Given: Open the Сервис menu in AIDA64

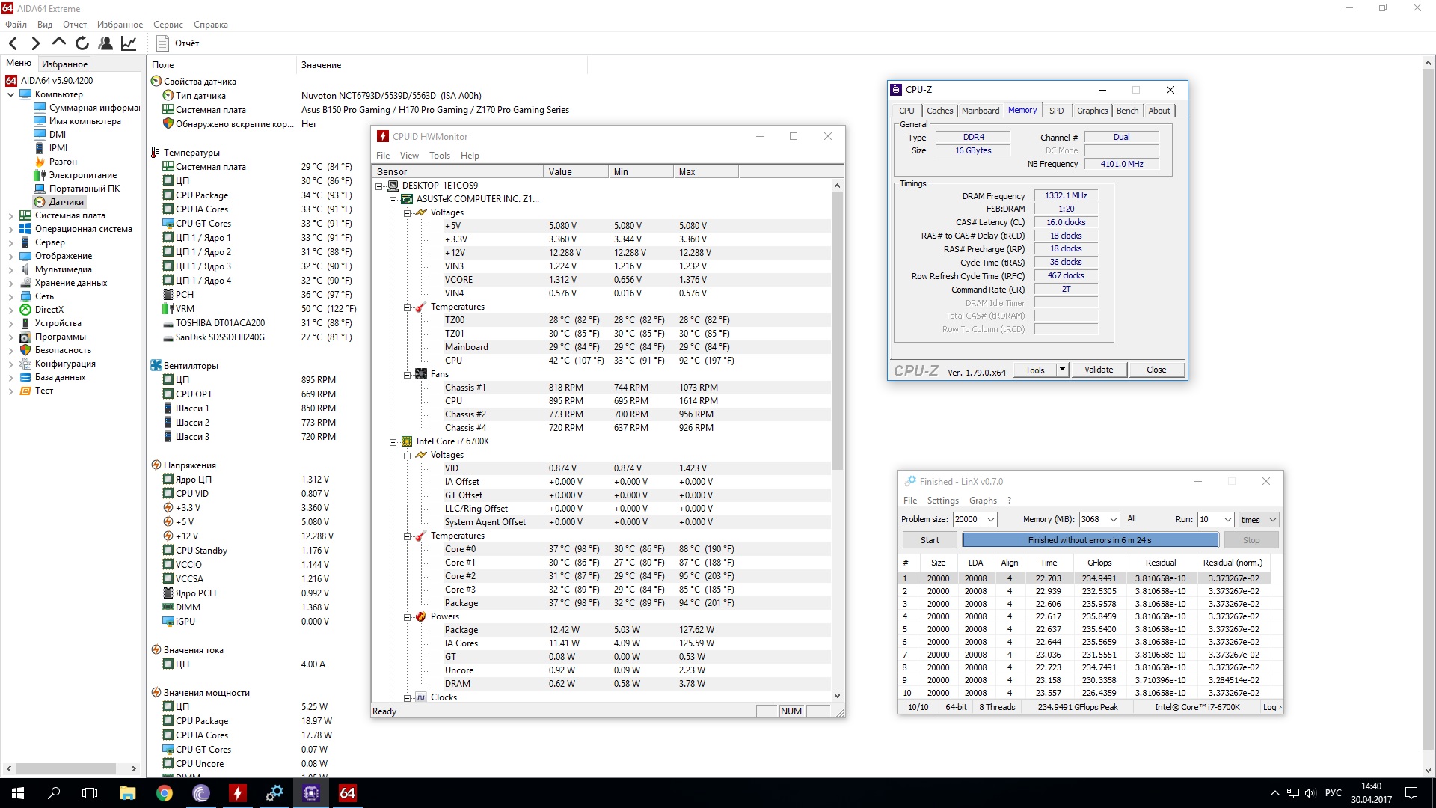Looking at the screenshot, I should (x=168, y=25).
